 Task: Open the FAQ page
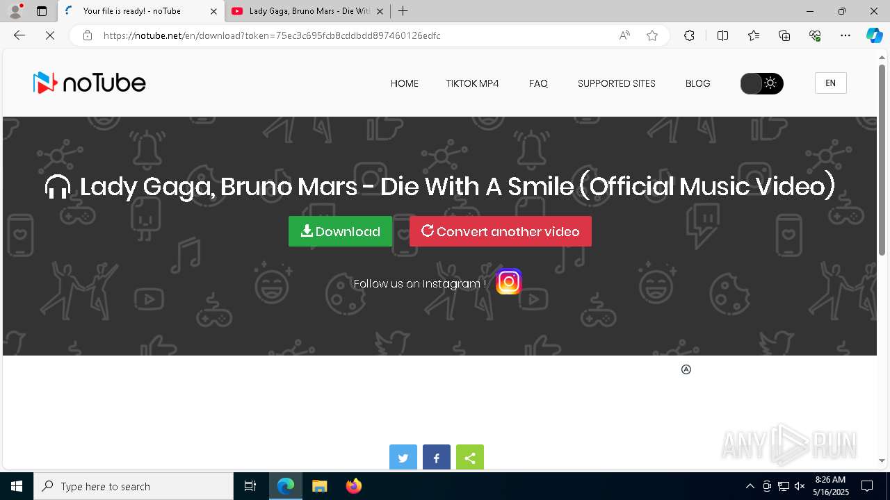pos(538,83)
